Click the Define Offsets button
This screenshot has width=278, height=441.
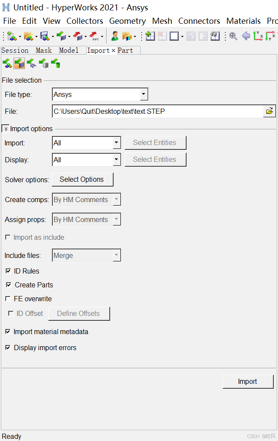pos(79,313)
